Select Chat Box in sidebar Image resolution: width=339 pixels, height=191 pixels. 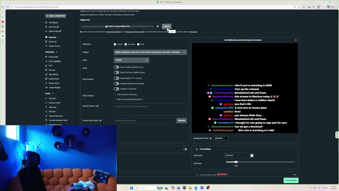pyautogui.click(x=52, y=37)
